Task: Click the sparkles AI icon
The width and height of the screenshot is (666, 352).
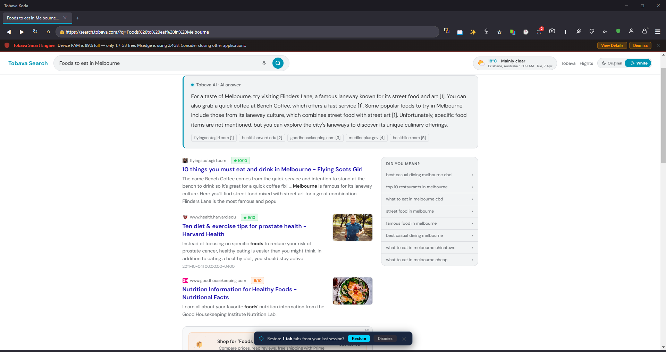Action: tap(473, 32)
